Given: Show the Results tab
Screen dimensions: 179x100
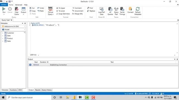Looking at the screenshot, I should (x=37, y=90).
